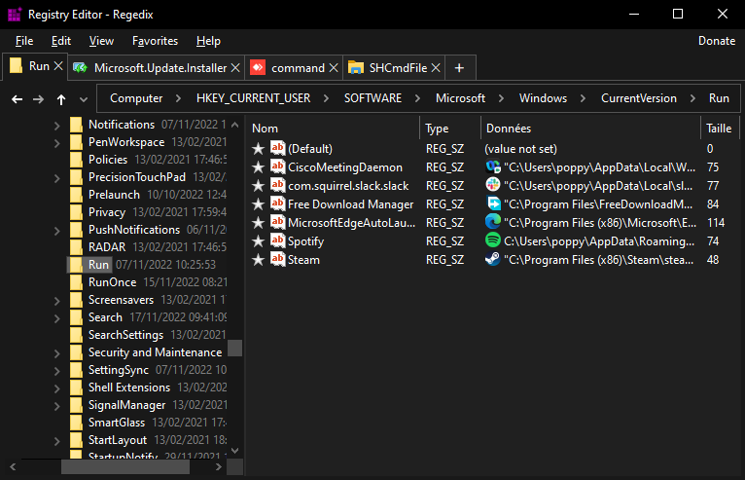745x480 pixels.
Task: Click the string value icon beside com.squirrel.slack.slack
Action: click(x=277, y=185)
